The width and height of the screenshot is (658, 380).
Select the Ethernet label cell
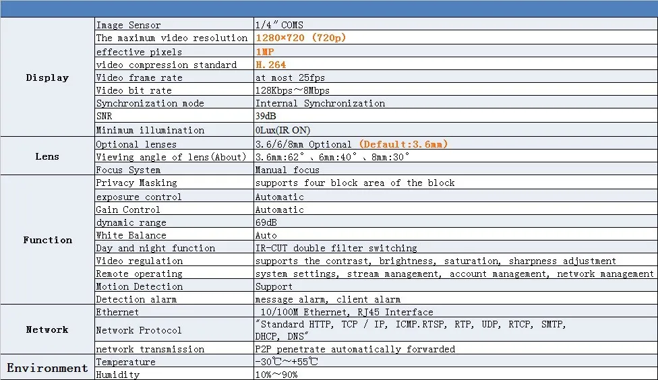click(x=174, y=312)
